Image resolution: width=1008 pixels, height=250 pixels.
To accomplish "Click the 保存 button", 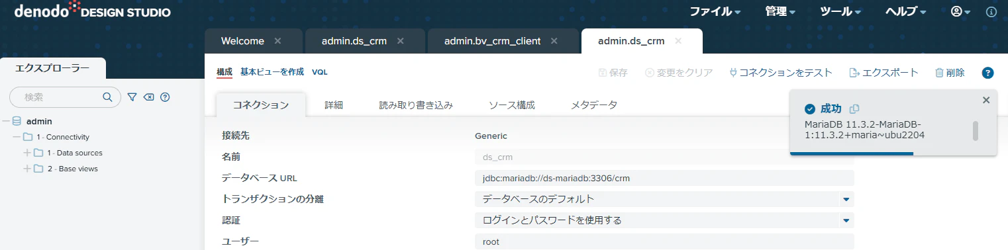I will (x=613, y=73).
